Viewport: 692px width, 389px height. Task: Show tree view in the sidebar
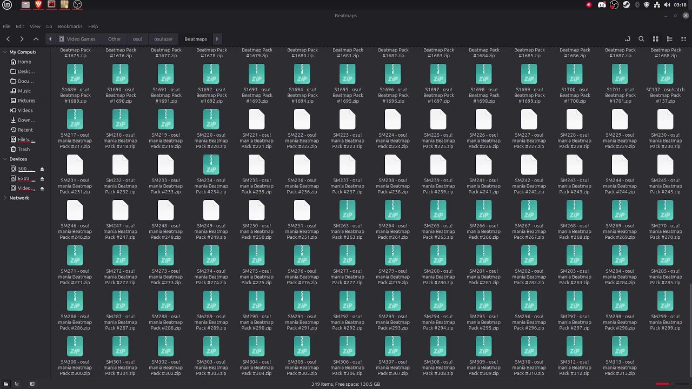17,384
